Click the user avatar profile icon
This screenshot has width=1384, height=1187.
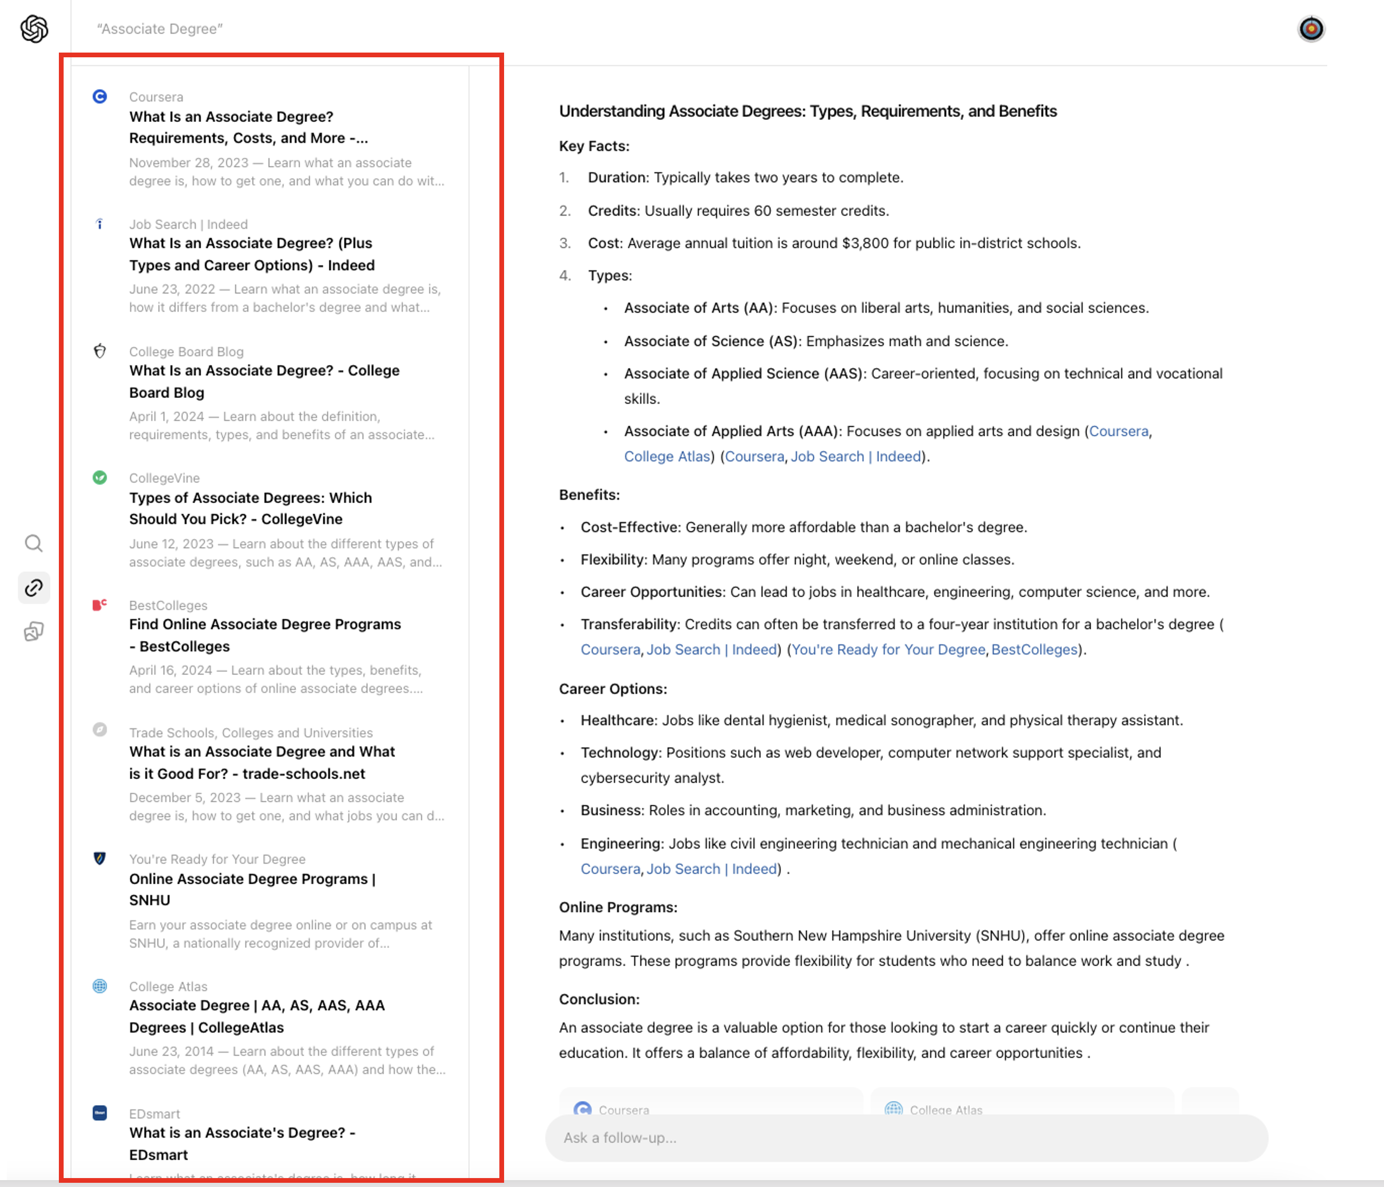(1310, 29)
